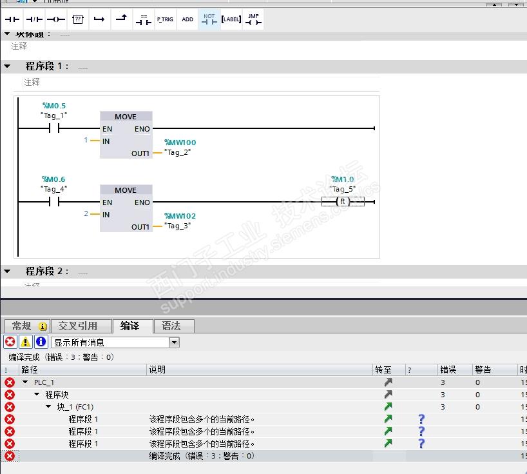Click 转至 column header
The width and height of the screenshot is (527, 474).
389,370
